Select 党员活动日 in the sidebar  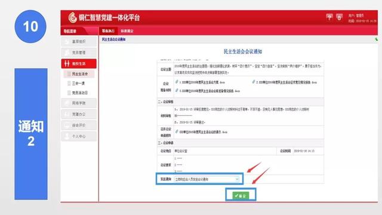click(x=79, y=93)
